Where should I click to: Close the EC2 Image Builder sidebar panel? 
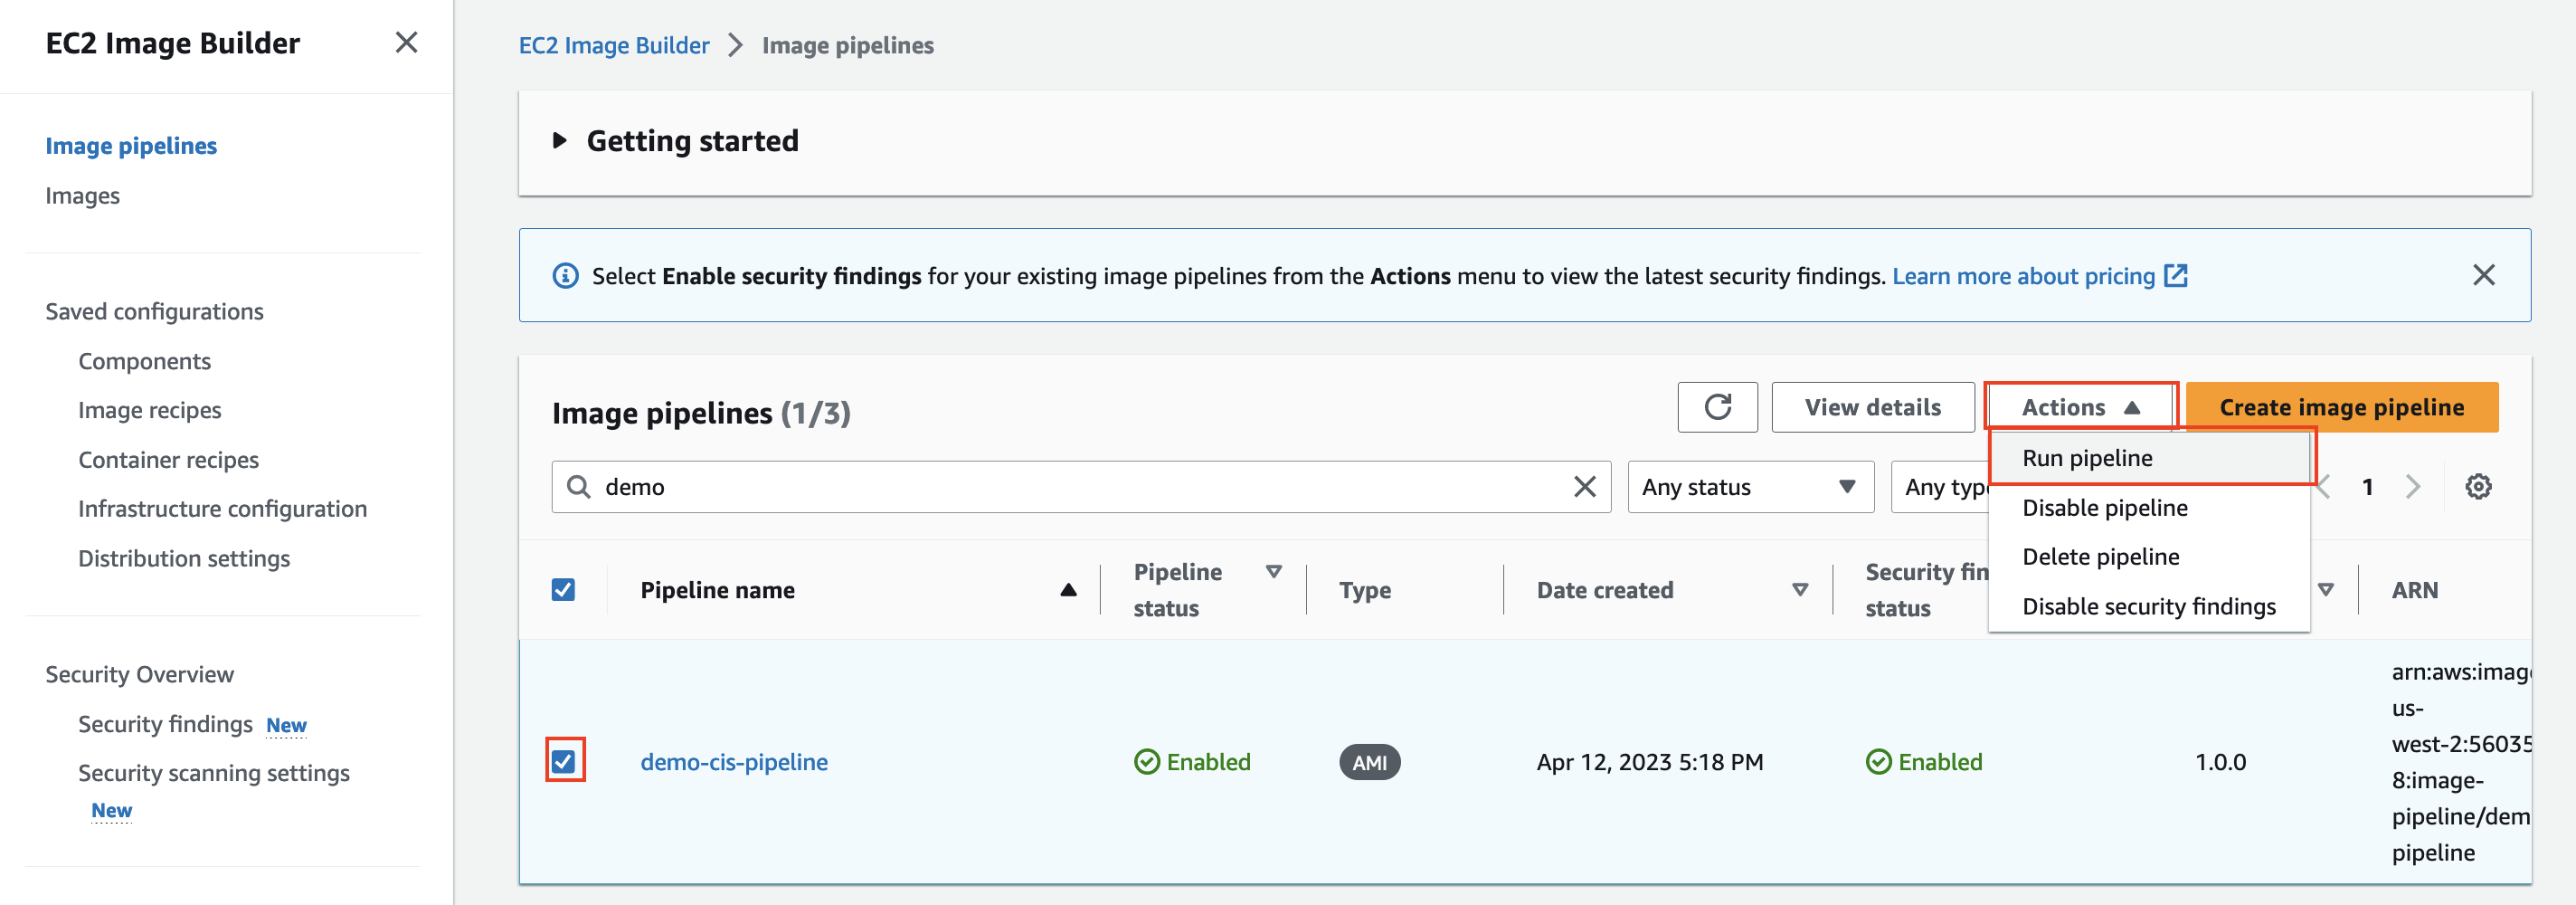coord(406,43)
